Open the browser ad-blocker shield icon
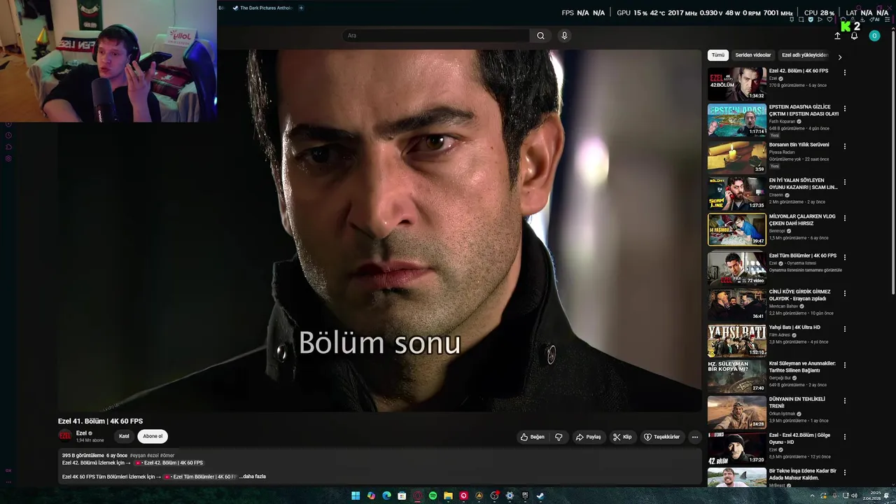 click(811, 20)
